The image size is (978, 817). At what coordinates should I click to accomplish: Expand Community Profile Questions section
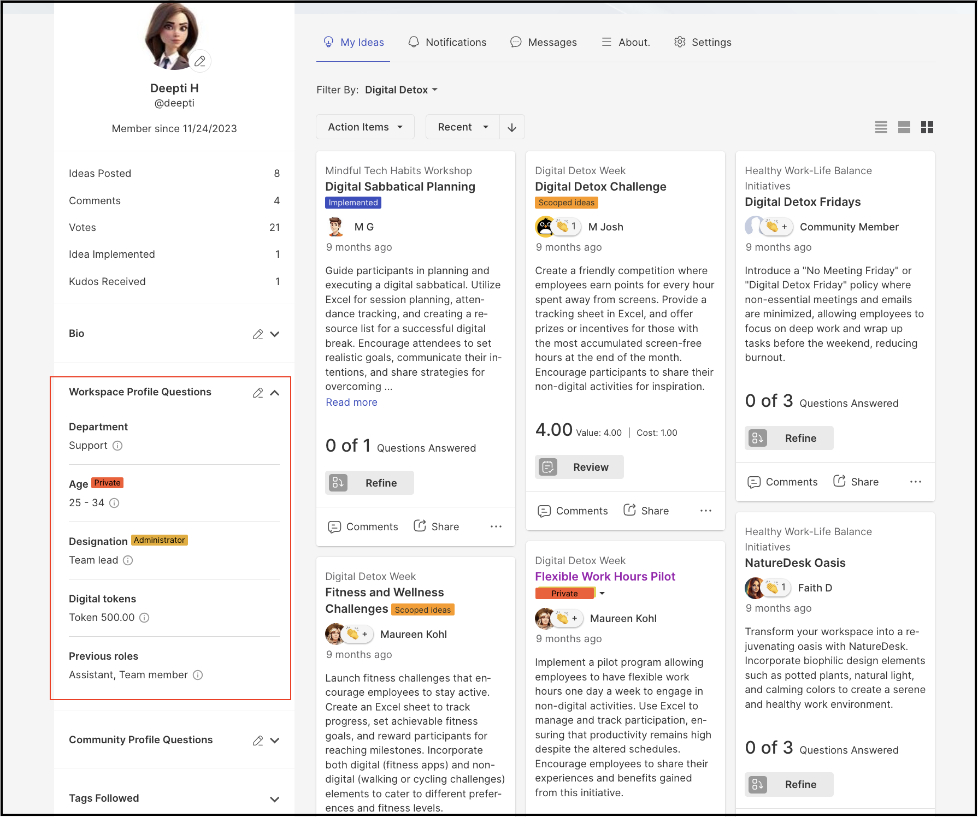click(275, 741)
